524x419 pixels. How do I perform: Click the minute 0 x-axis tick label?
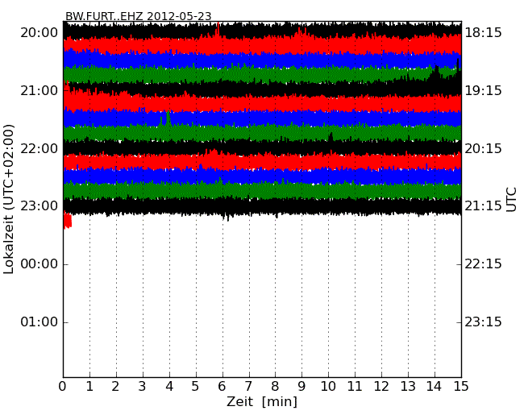[x=63, y=387]
